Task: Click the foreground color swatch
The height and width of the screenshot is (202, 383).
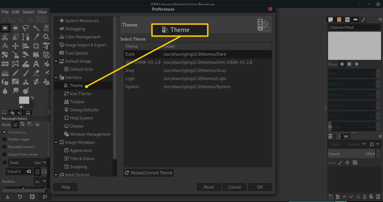Action: 24,100
